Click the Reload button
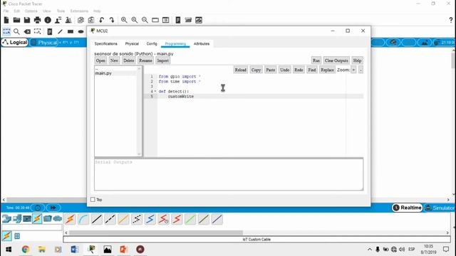 241,70
